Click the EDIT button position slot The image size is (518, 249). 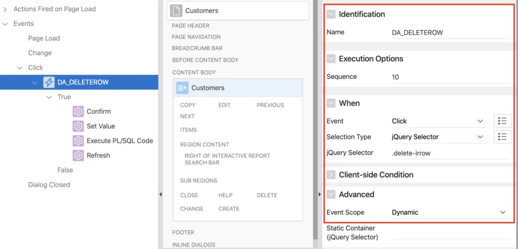[224, 105]
